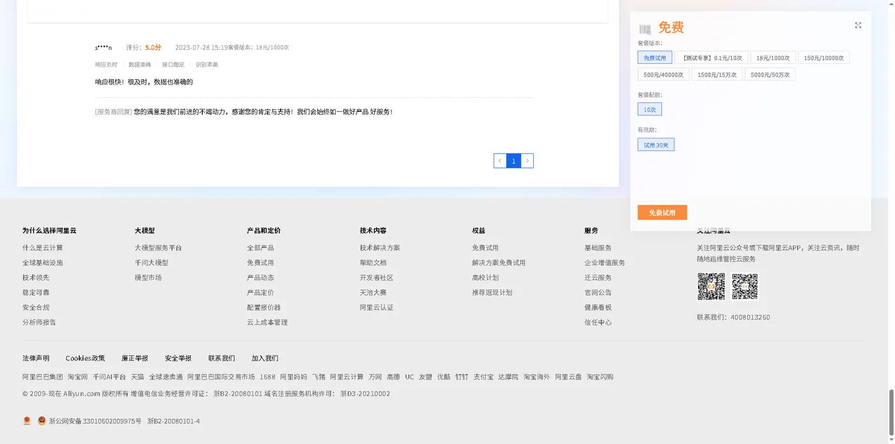Go to next review page arrow

[527, 161]
